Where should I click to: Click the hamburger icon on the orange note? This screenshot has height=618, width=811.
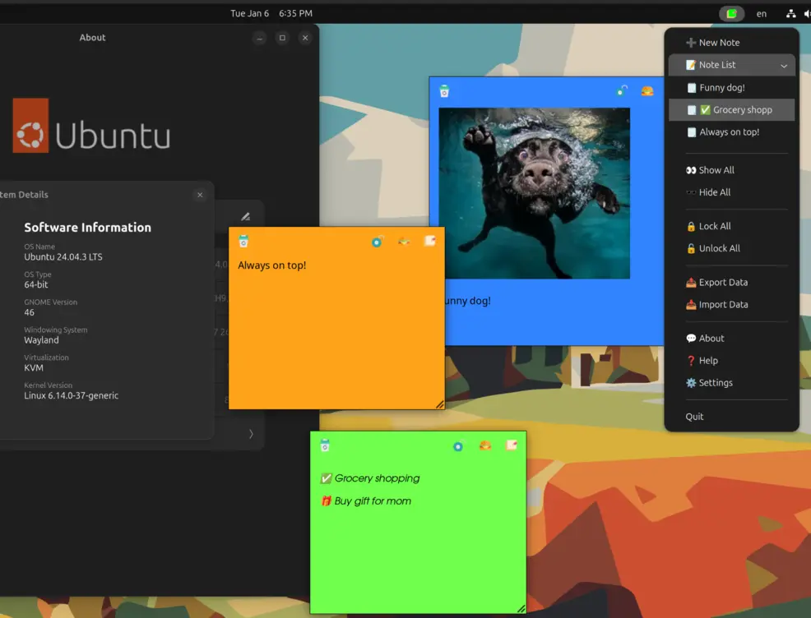(404, 242)
